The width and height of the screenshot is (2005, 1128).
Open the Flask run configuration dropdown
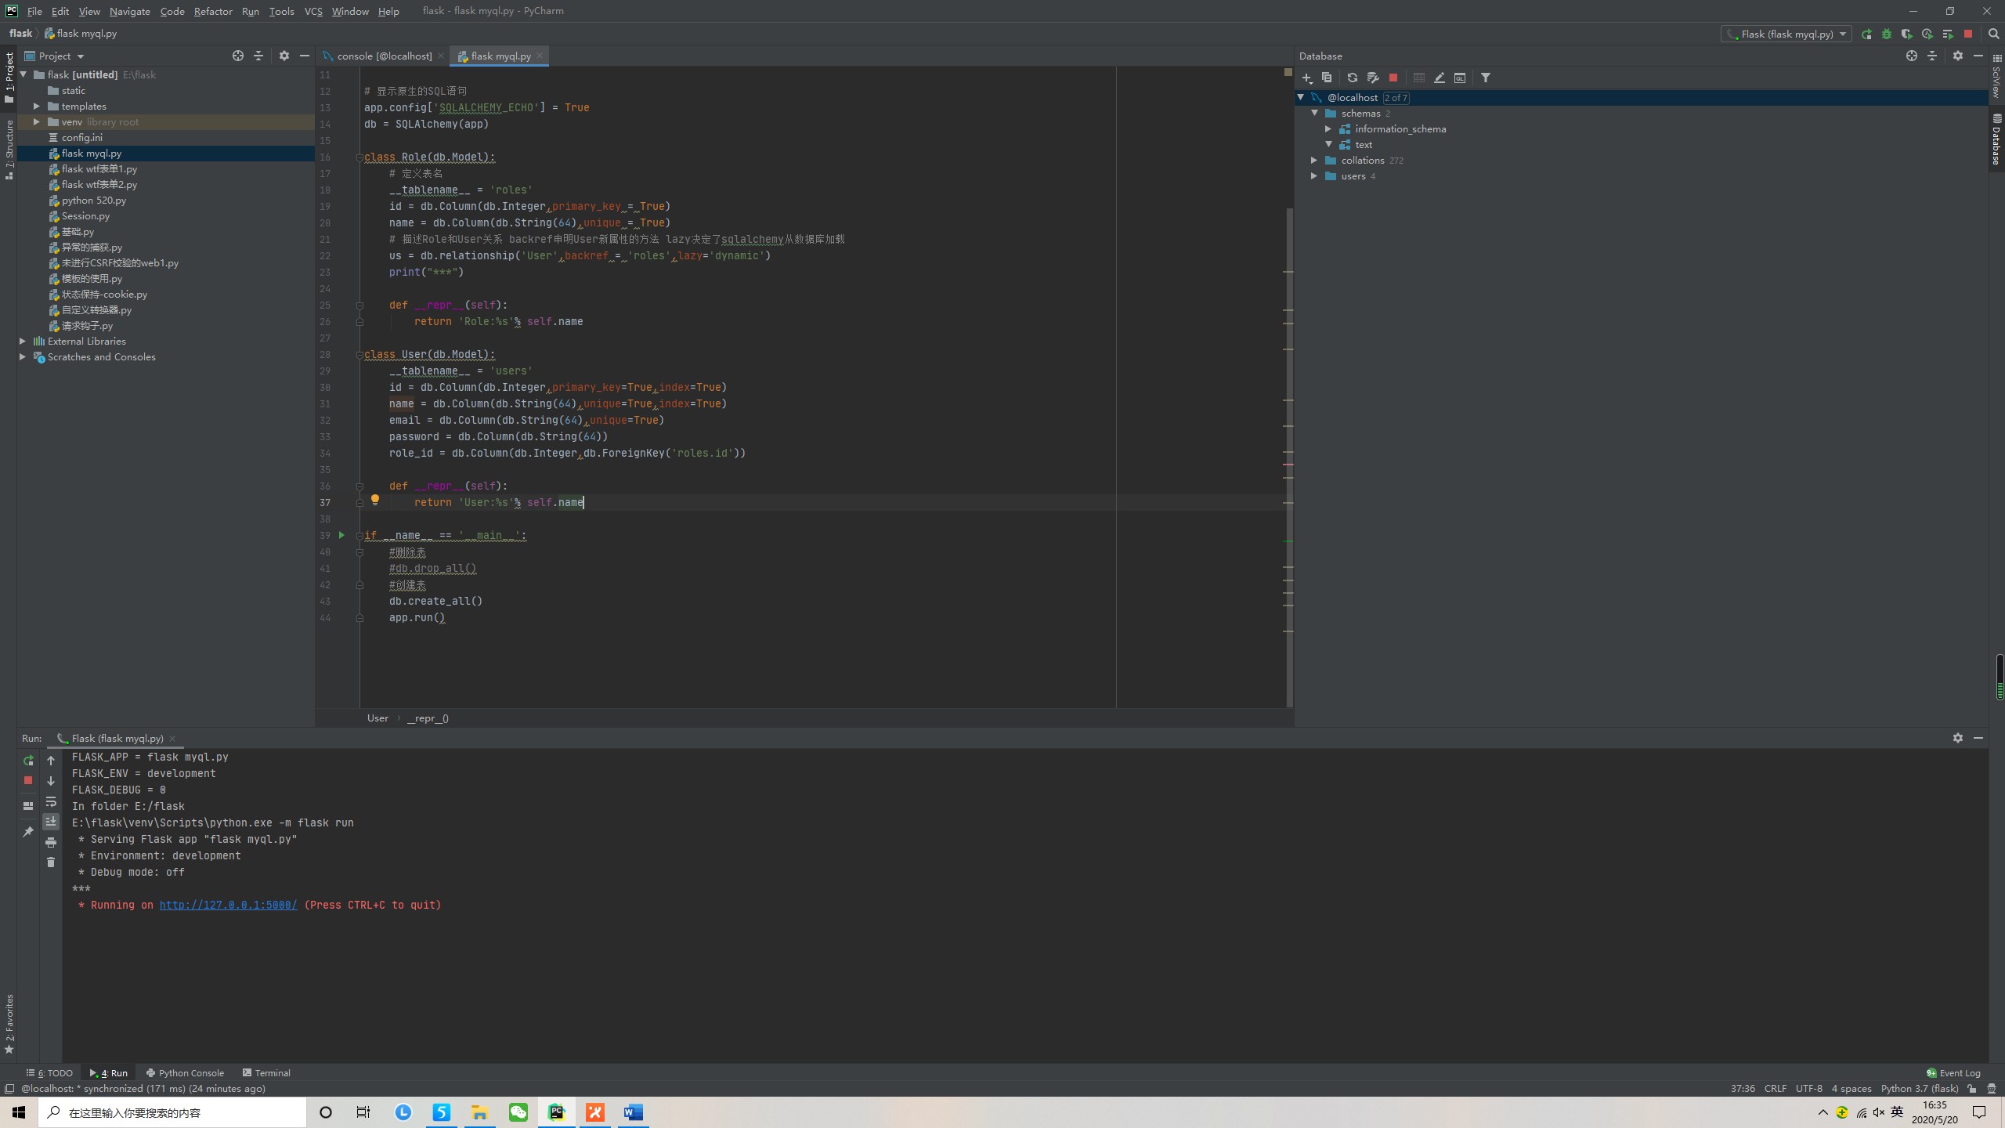pos(1786,34)
